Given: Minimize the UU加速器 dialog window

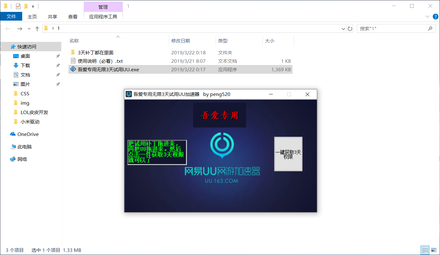Looking at the screenshot, I should (271, 94).
